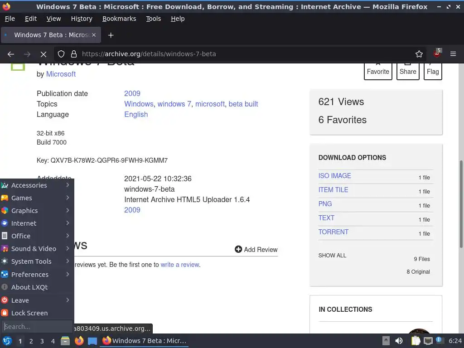
Task: Open the Help menu
Action: point(178,19)
